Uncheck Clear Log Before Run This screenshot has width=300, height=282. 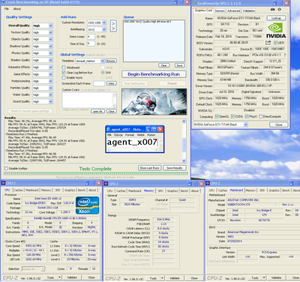(x=64, y=73)
